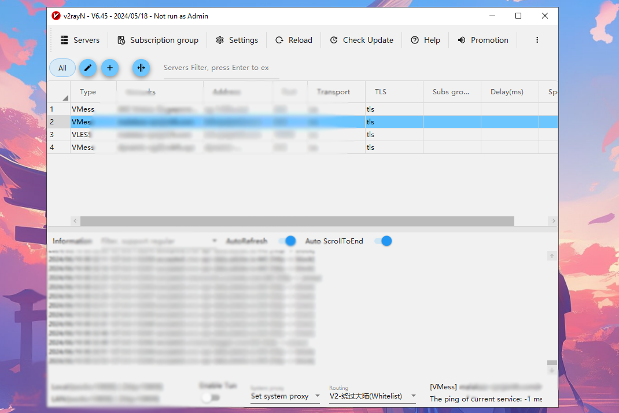Click the log panel scroll-up arrow
Image resolution: width=619 pixels, height=413 pixels.
pyautogui.click(x=552, y=256)
